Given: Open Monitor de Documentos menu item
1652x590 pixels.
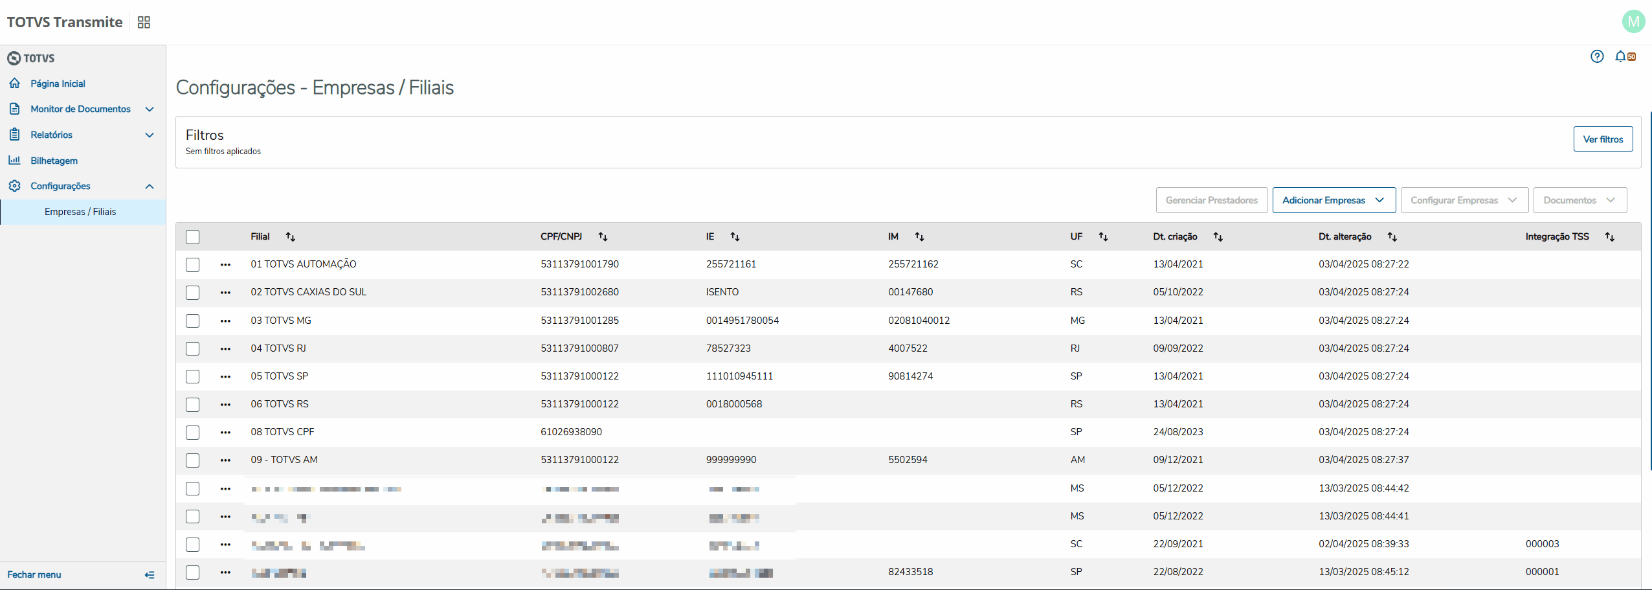Looking at the screenshot, I should tap(80, 109).
